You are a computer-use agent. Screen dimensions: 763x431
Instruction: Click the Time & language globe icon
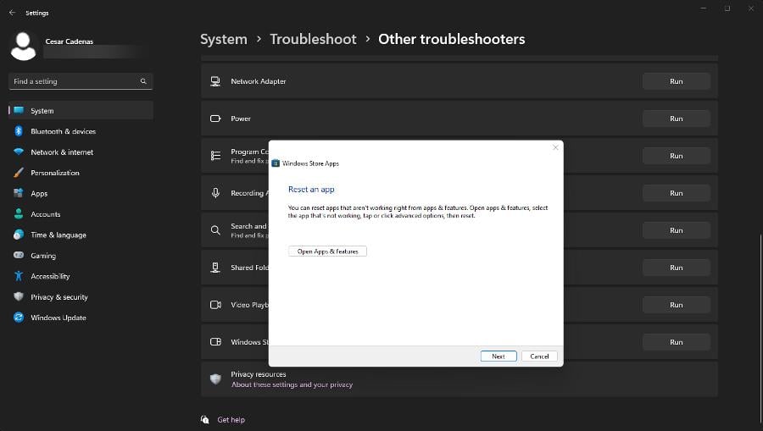(19, 235)
